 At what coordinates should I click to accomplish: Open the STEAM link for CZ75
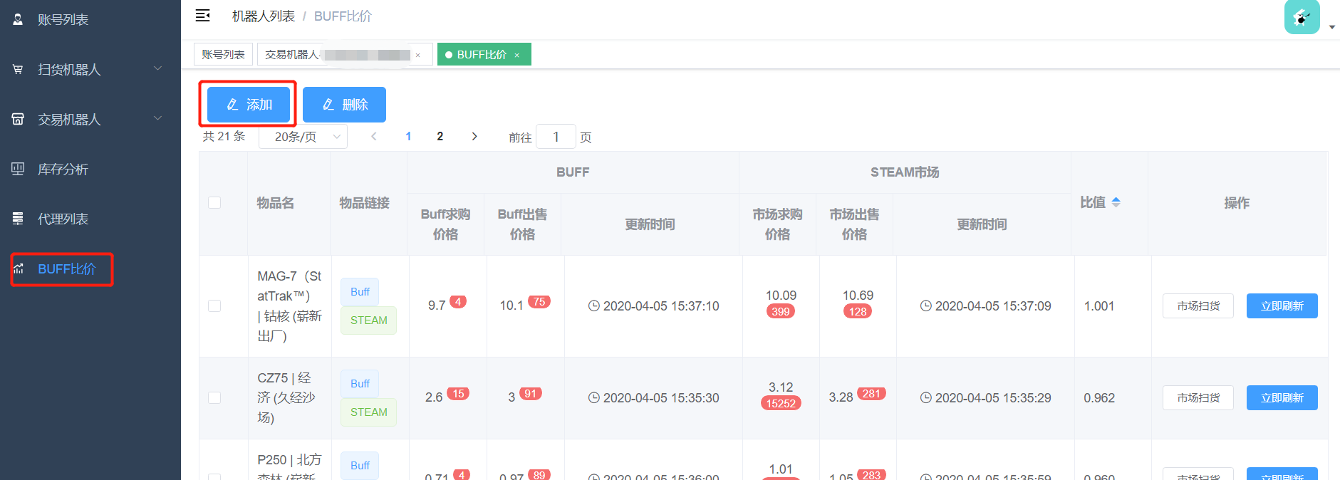pos(368,412)
